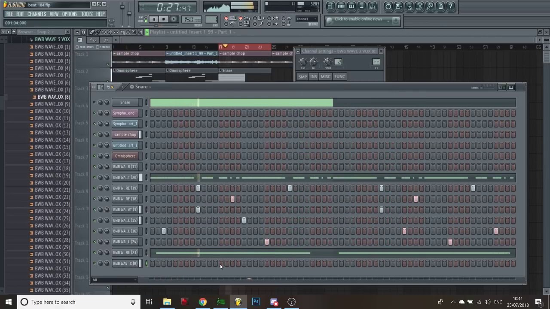This screenshot has height=309, width=550.
Task: Open the VIEW menu
Action: point(54,14)
